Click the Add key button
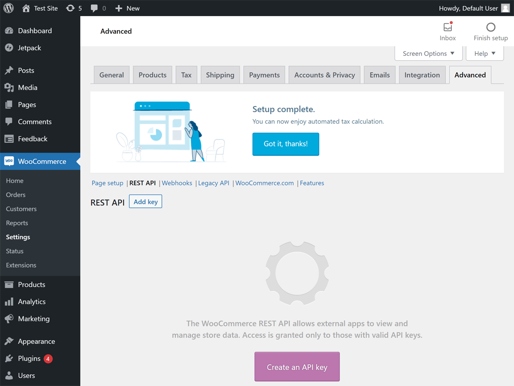 [146, 202]
